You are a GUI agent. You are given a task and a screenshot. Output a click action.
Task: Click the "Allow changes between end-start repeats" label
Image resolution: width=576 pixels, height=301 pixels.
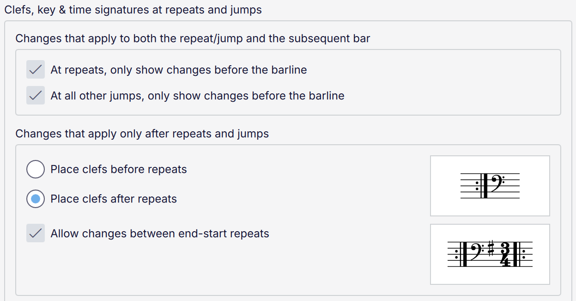160,233
